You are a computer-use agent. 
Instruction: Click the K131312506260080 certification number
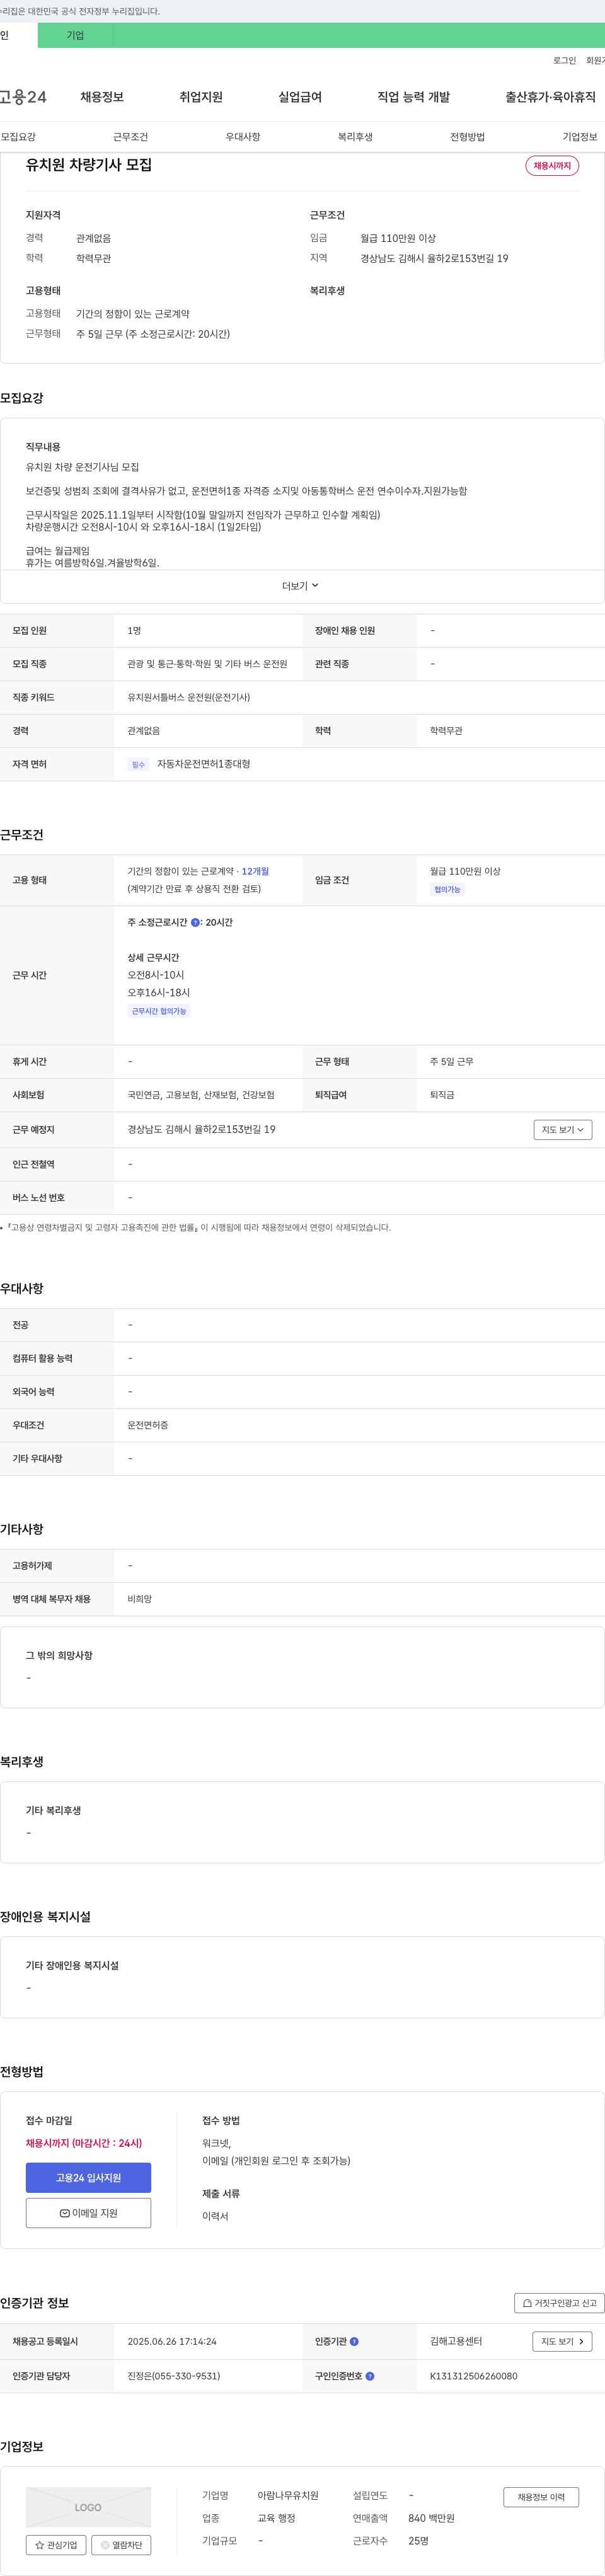(474, 2376)
